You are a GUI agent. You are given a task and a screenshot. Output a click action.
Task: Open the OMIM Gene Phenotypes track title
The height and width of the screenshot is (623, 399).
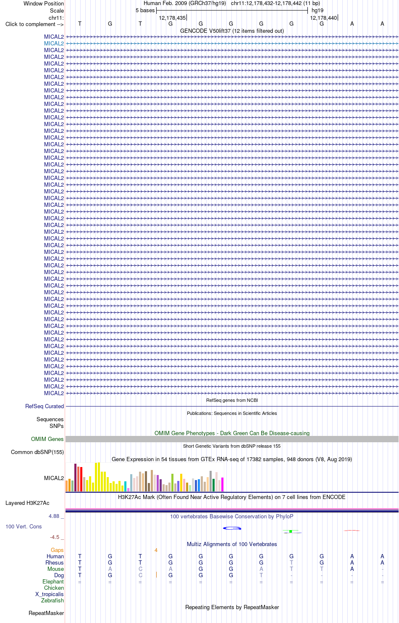[x=232, y=433]
